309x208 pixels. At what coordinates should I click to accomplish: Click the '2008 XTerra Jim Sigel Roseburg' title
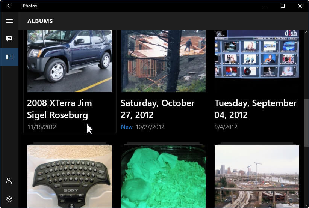pos(59,109)
